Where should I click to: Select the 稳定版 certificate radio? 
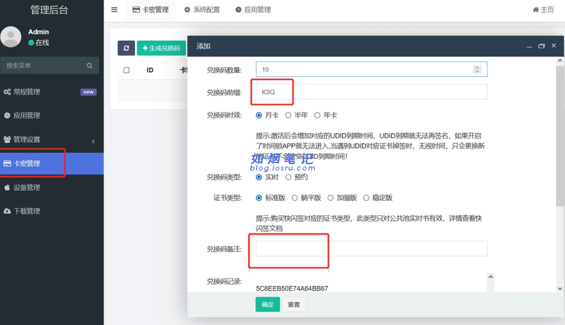(x=366, y=198)
